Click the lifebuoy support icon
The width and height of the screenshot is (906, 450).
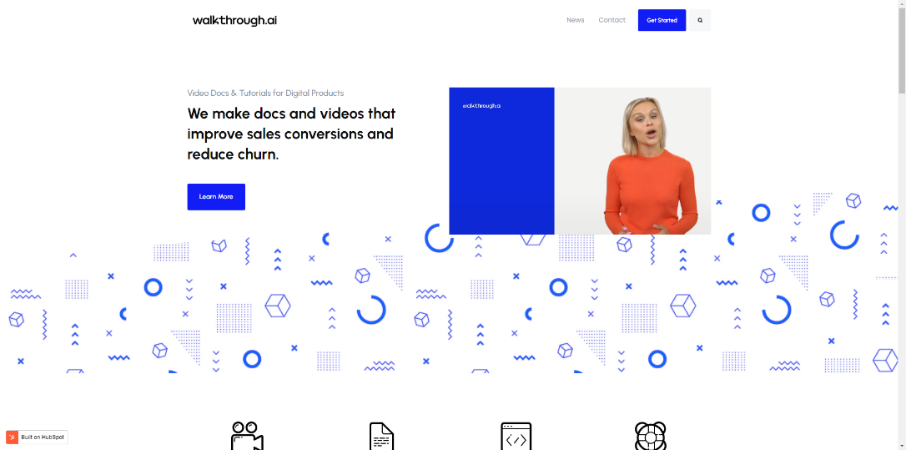click(650, 436)
